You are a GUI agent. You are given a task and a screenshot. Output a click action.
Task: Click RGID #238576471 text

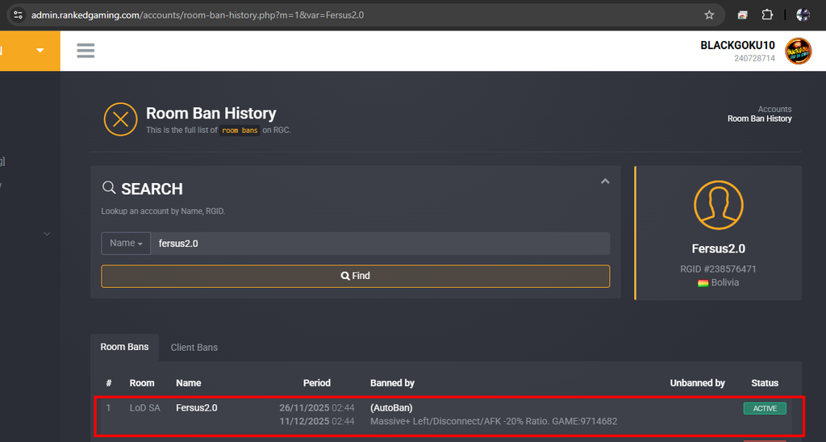718,269
